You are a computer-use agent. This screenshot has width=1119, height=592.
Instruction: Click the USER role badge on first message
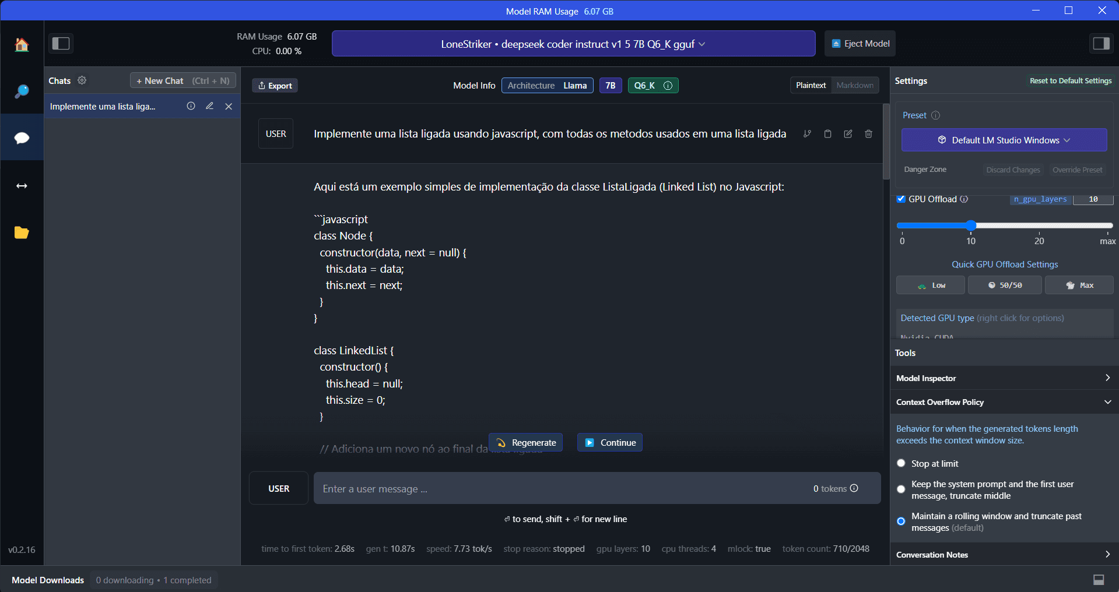click(276, 133)
